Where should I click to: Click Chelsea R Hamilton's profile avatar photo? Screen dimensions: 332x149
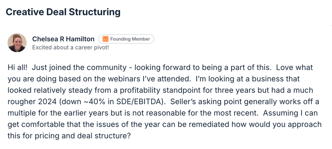pos(17,43)
